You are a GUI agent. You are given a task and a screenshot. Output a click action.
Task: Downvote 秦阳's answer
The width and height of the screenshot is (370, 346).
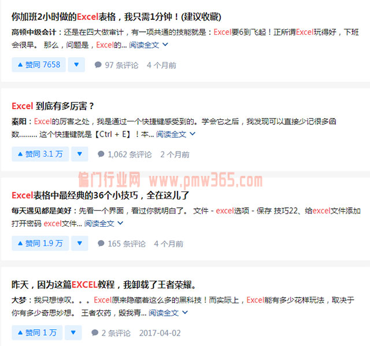click(80, 154)
